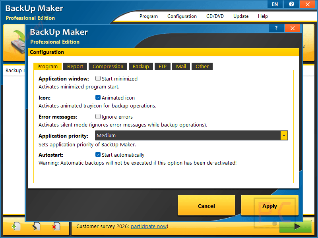The height and width of the screenshot is (238, 318).
Task: Uncheck Start automatically option
Action: [x=98, y=155]
